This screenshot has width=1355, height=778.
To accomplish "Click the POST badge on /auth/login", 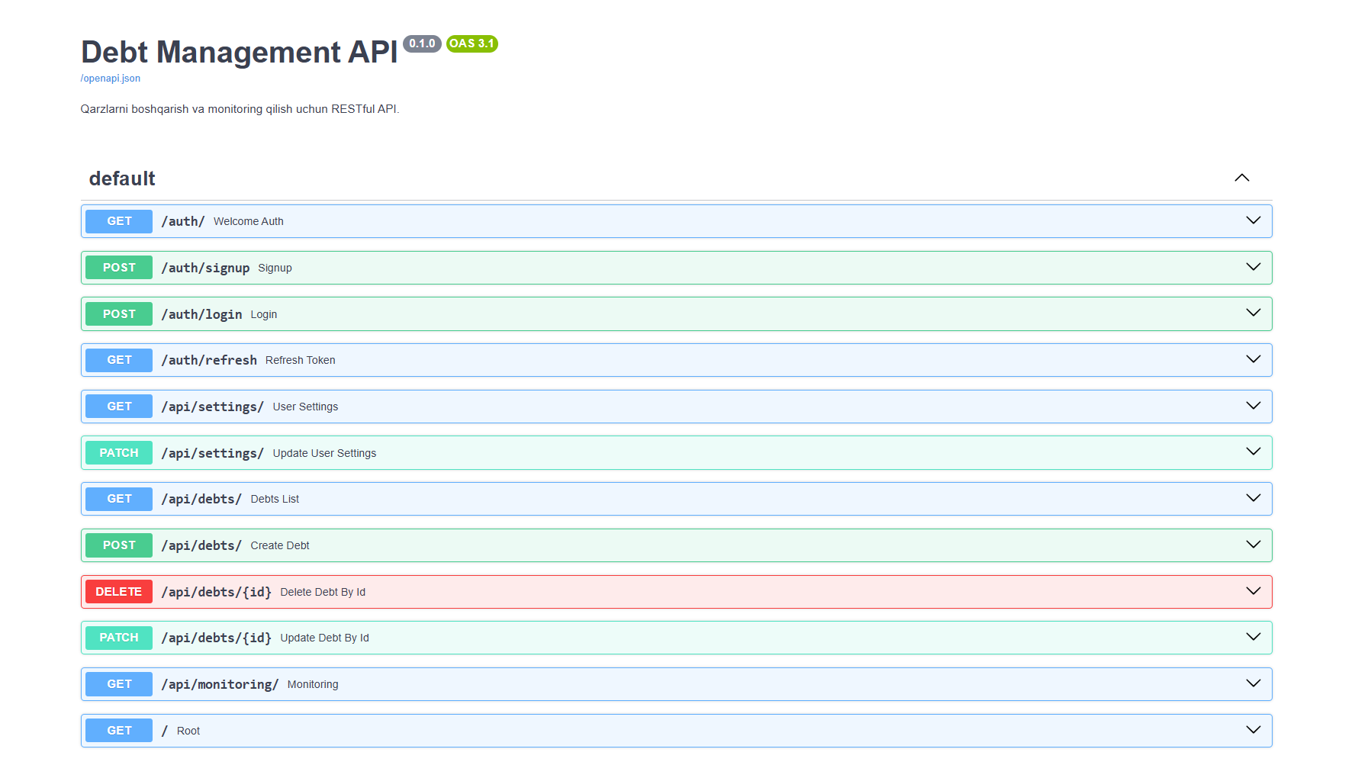I will [x=118, y=313].
